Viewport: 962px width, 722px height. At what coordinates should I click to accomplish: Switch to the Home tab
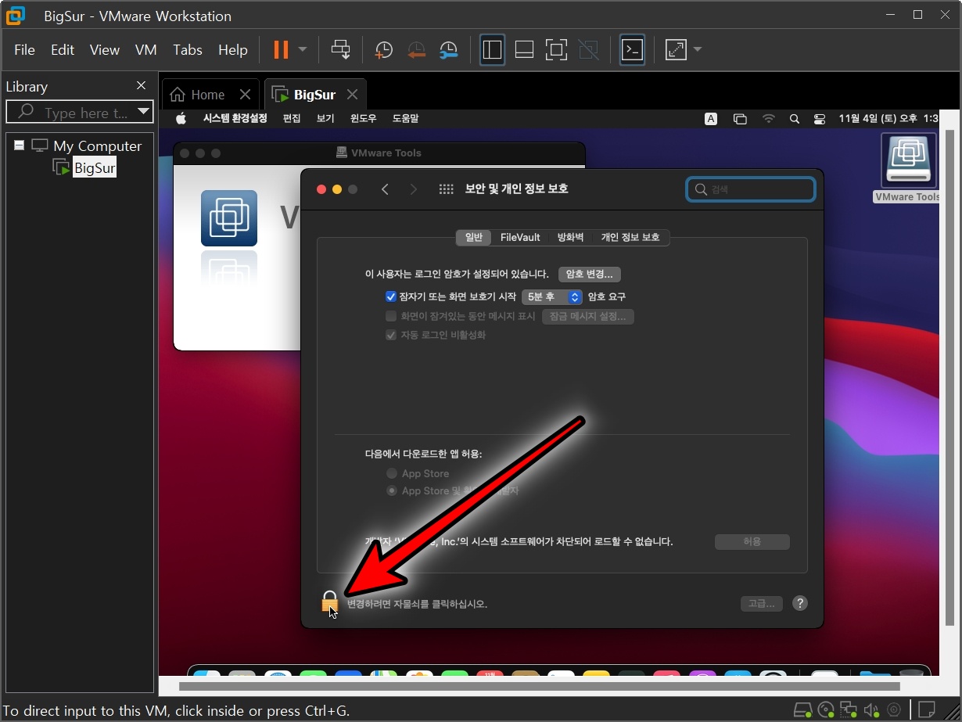(x=199, y=95)
